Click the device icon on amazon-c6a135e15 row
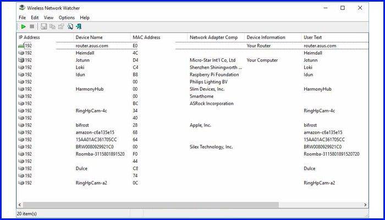385x220 pixels. tap(21, 133)
